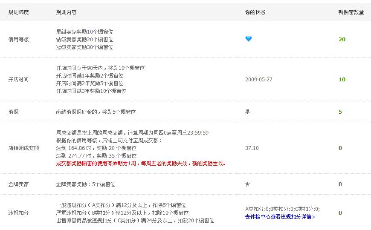Select the 开店时间 row label
Viewport: 371px width, 230px height.
pos(18,79)
